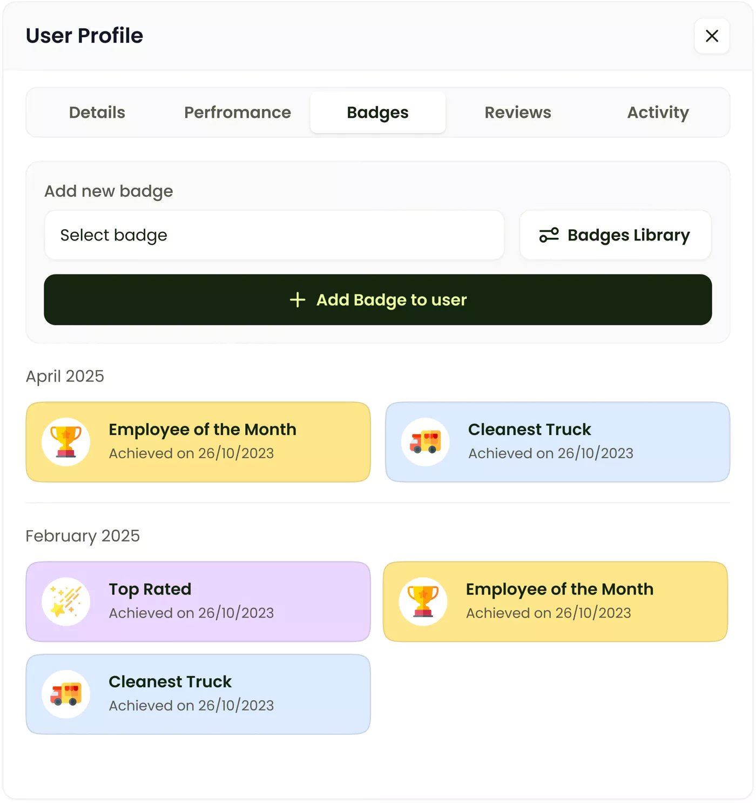Select April's Cleanest Truck badge card
Image resolution: width=756 pixels, height=803 pixels.
[x=558, y=441]
